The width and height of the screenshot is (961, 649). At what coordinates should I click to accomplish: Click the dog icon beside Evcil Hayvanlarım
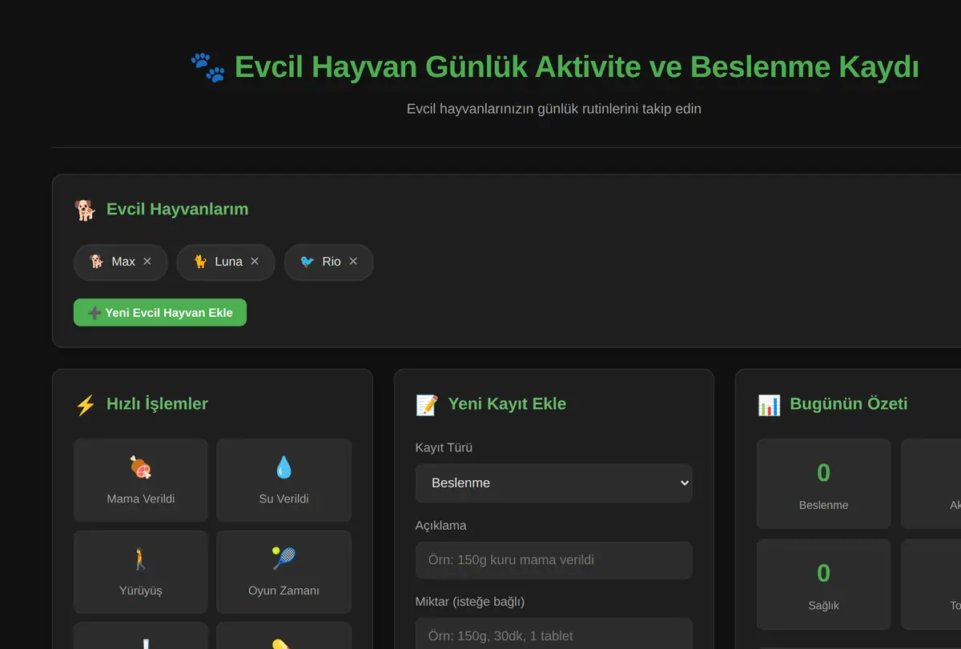pos(85,210)
